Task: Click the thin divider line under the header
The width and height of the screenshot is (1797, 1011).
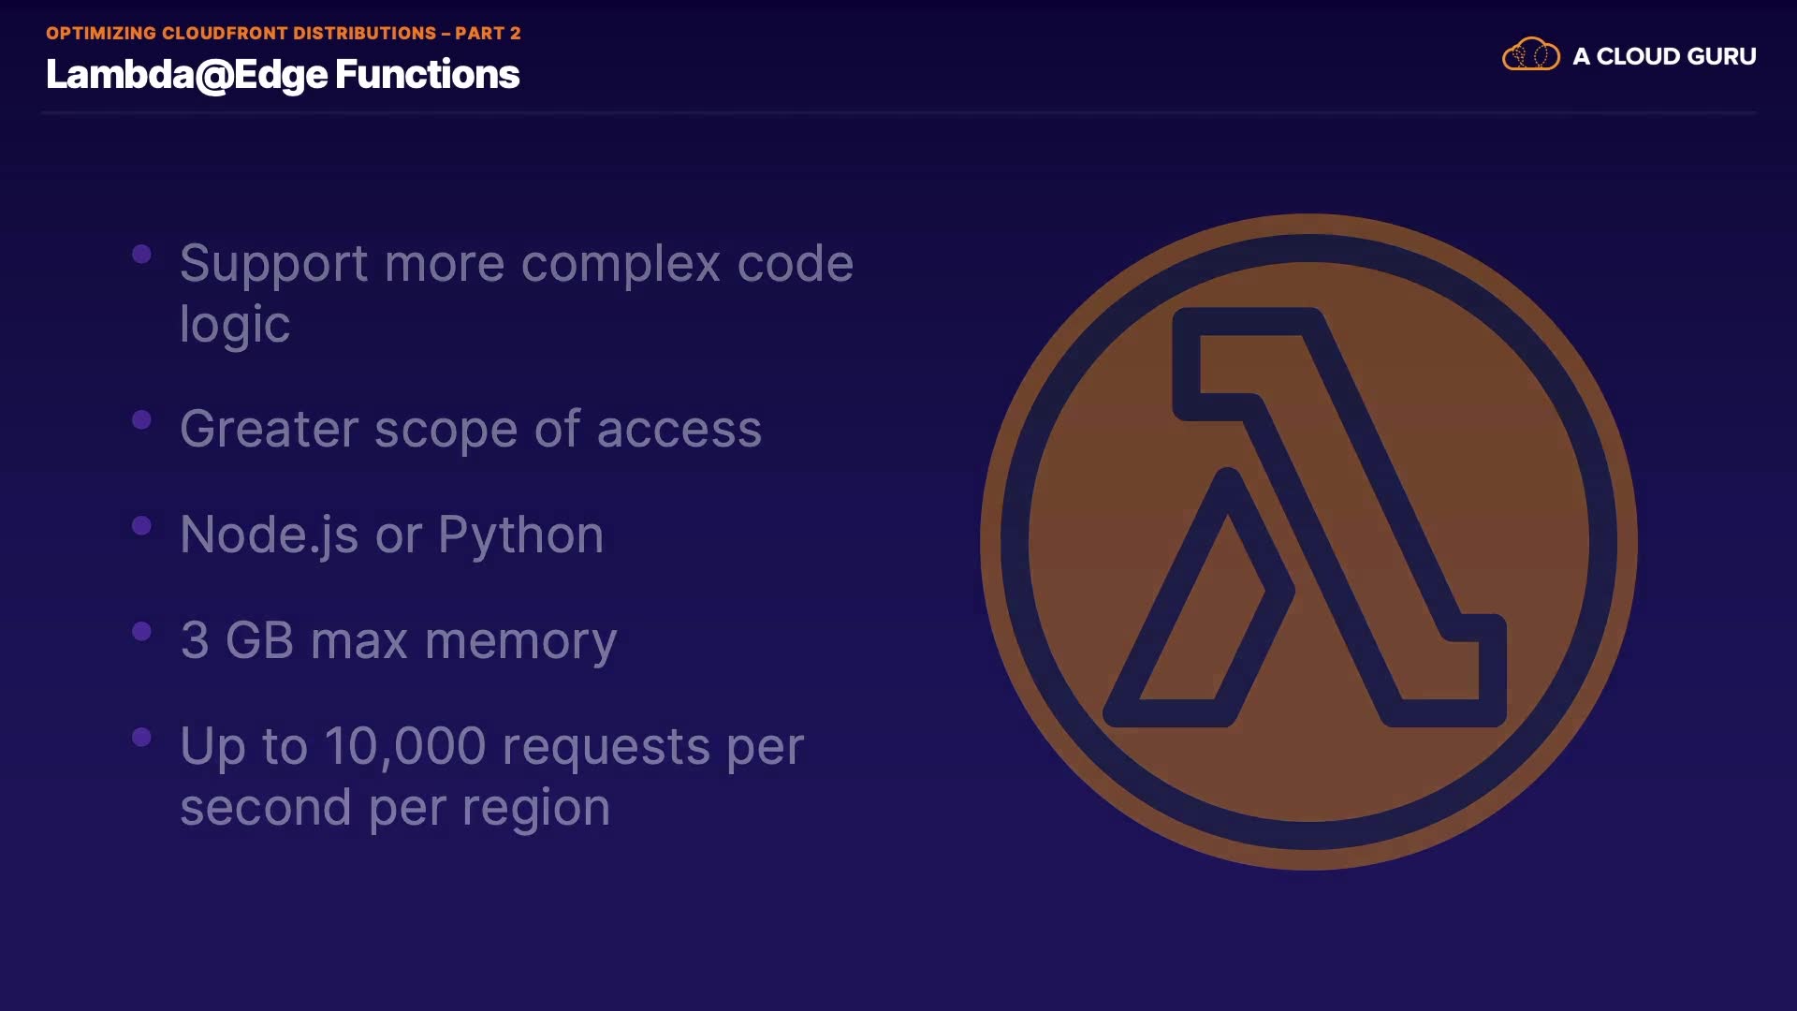Action: point(898,112)
